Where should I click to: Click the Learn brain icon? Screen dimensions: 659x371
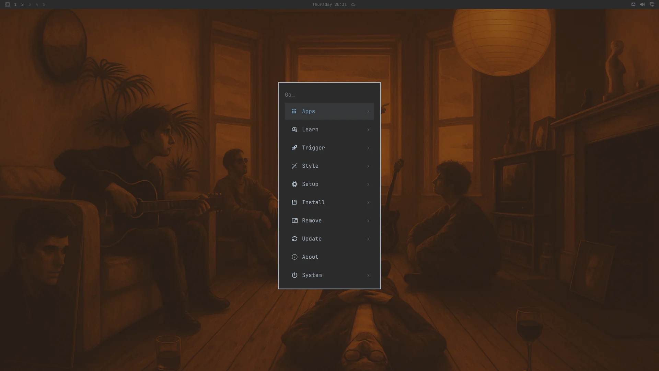pyautogui.click(x=294, y=130)
